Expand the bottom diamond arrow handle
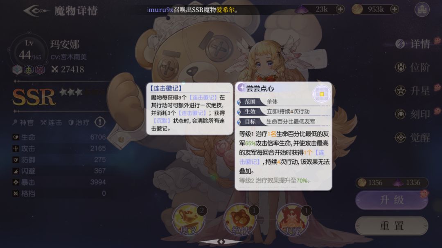Viewport: 442px width, 248px height. pyautogui.click(x=221, y=241)
